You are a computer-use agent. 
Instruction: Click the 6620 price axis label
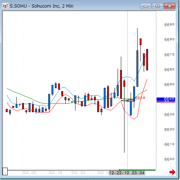tap(169, 130)
